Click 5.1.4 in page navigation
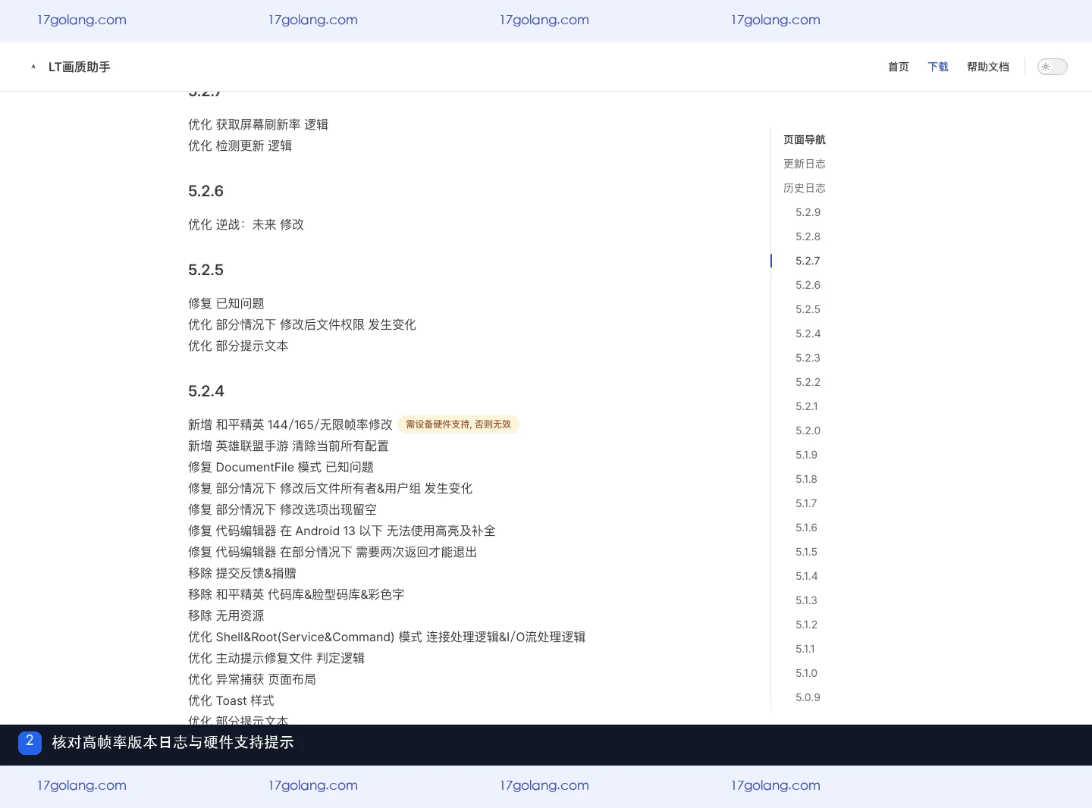This screenshot has height=808, width=1092. (806, 576)
